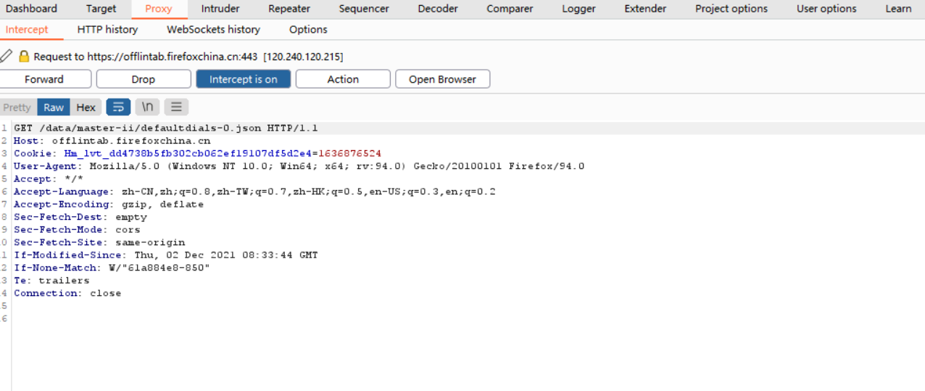Switch to the Target tab
Image resolution: width=925 pixels, height=391 pixels.
101,9
